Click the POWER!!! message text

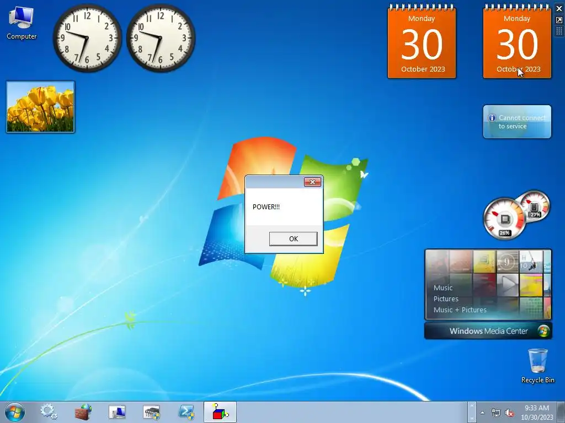(x=266, y=207)
